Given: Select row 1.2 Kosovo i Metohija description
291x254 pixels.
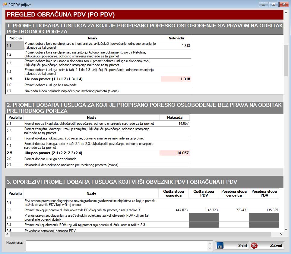Looking at the screenshot, I should coord(85,54).
